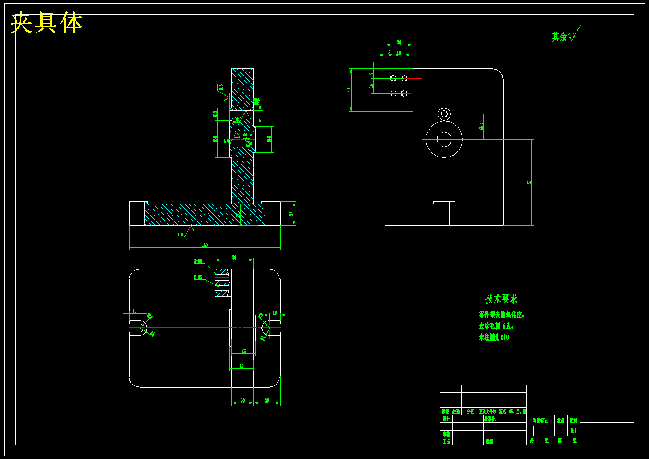Click the '阶段标记' title block cell
Viewport: 649px width, 459px height.
tap(540, 420)
